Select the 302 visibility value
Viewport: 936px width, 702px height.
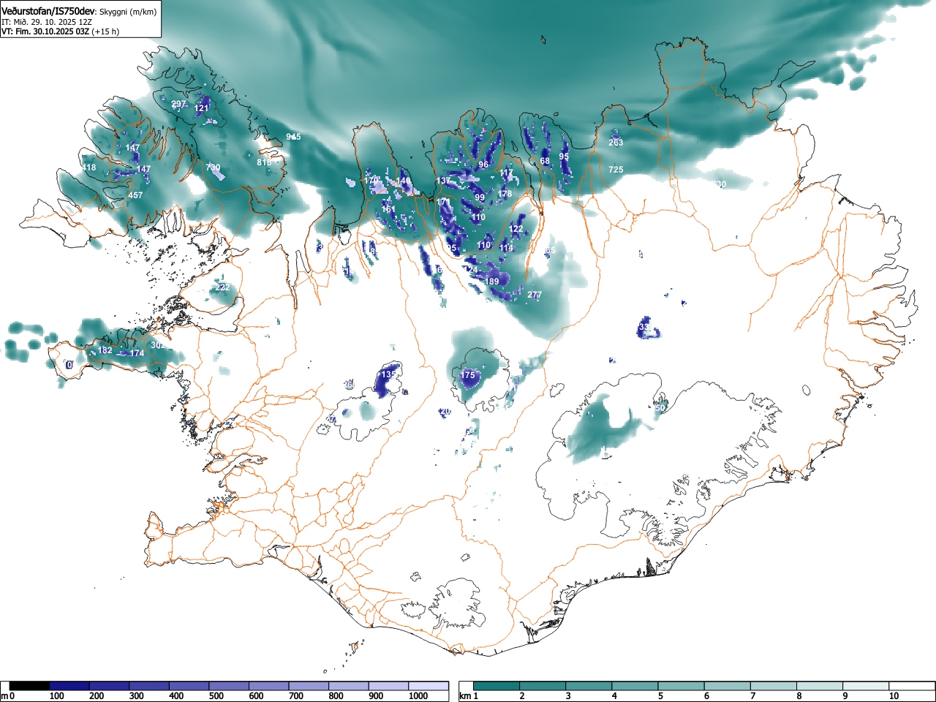click(157, 345)
